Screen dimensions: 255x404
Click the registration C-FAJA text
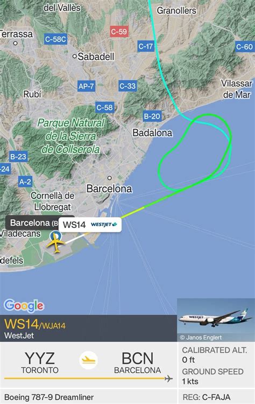(207, 397)
